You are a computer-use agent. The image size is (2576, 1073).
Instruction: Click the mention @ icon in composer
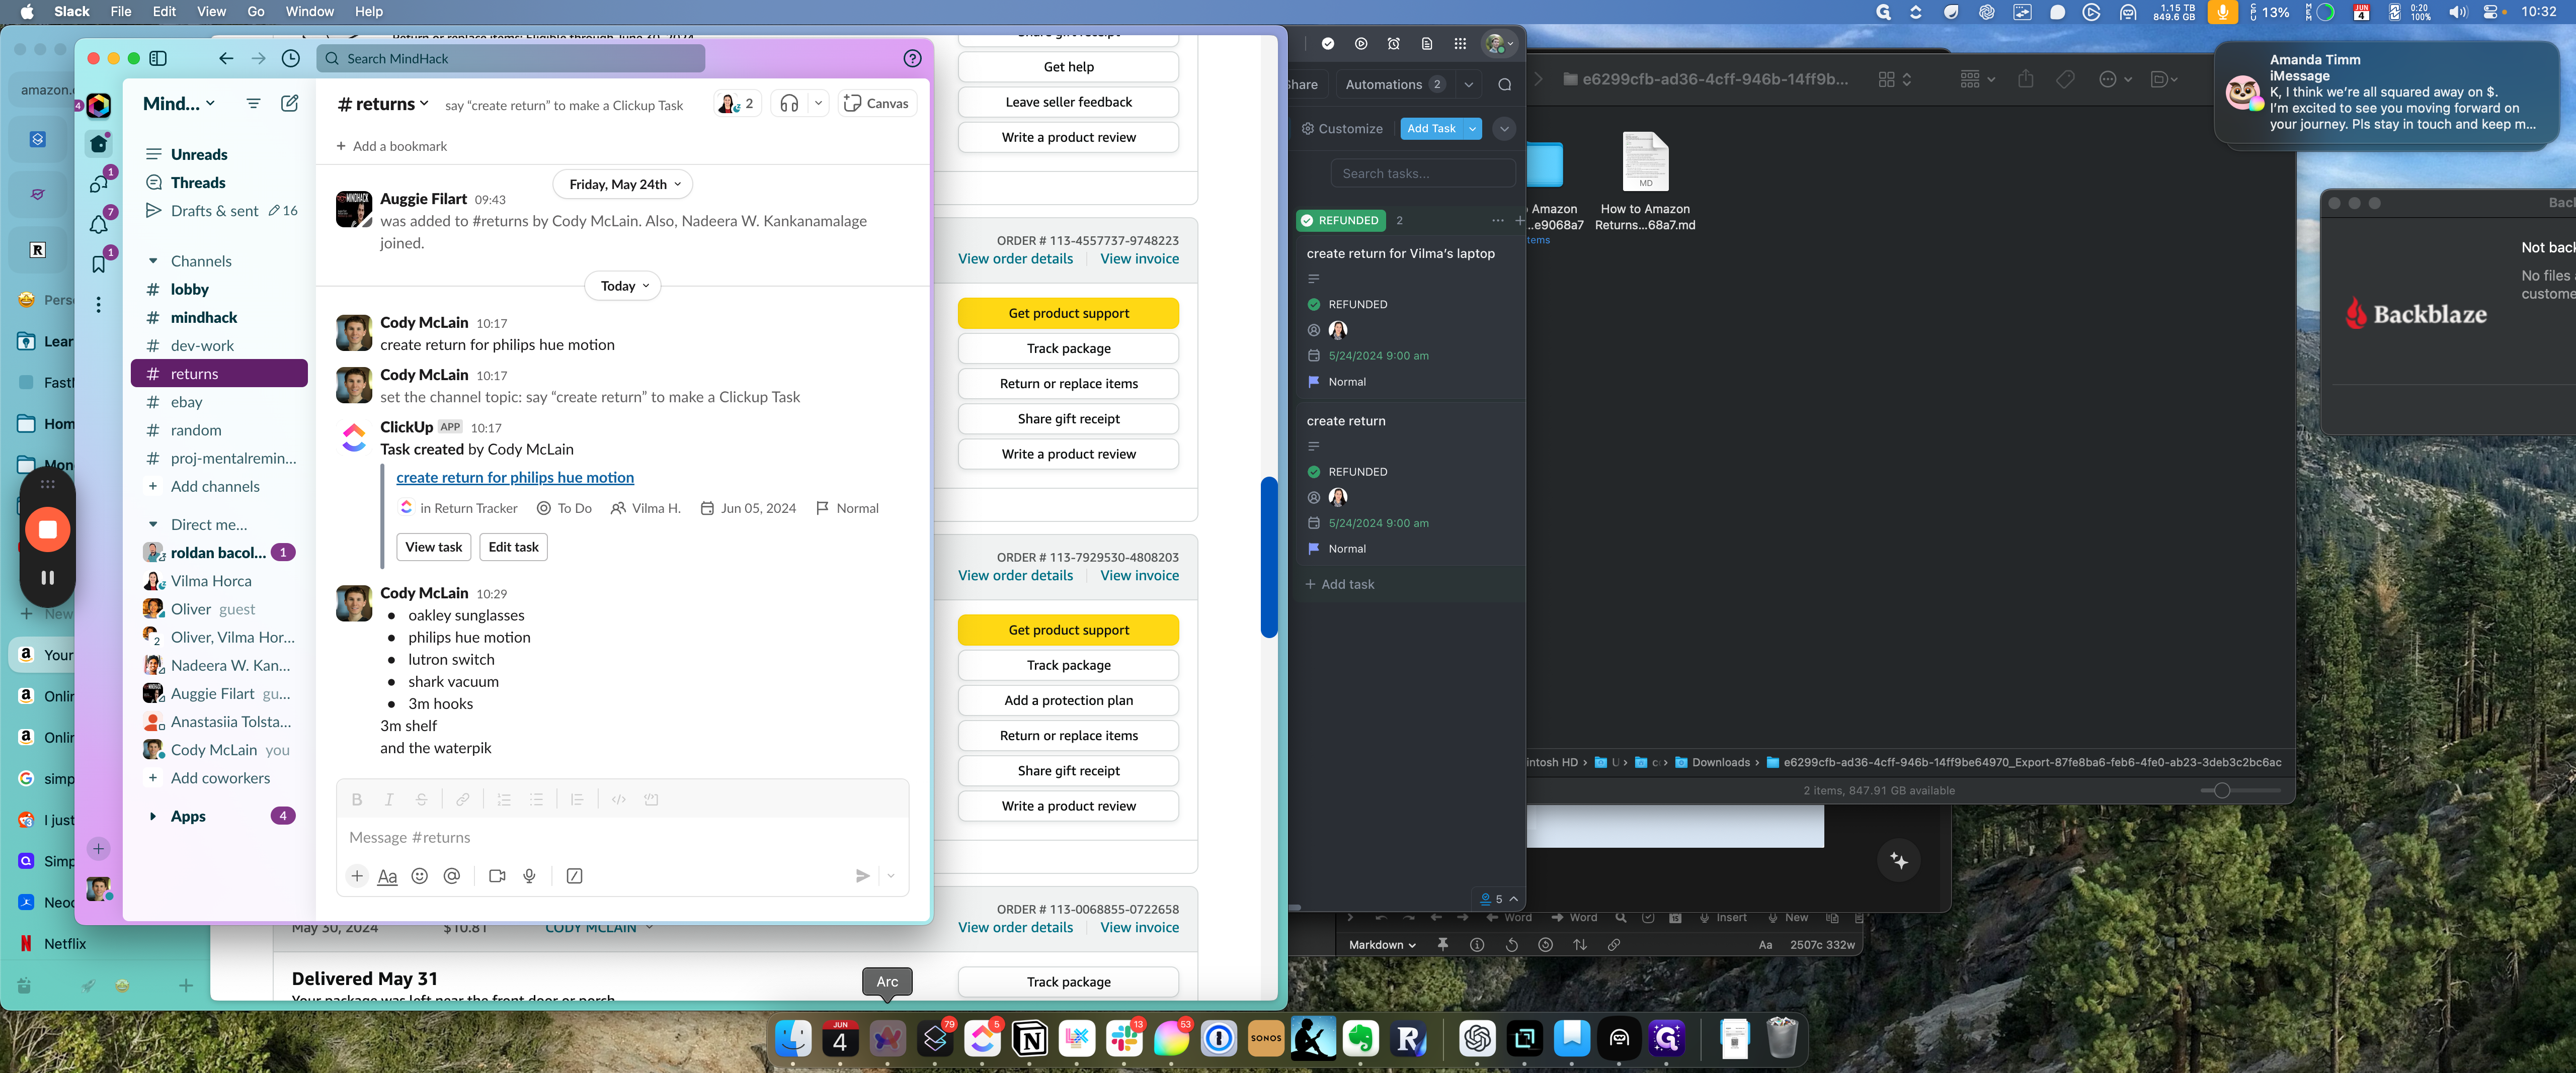(452, 875)
